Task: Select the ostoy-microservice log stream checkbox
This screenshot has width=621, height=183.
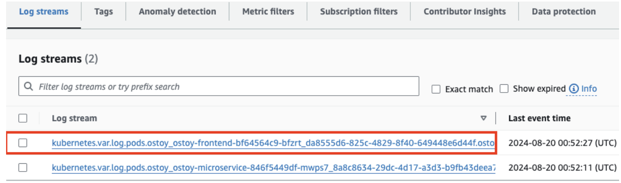Action: point(23,167)
